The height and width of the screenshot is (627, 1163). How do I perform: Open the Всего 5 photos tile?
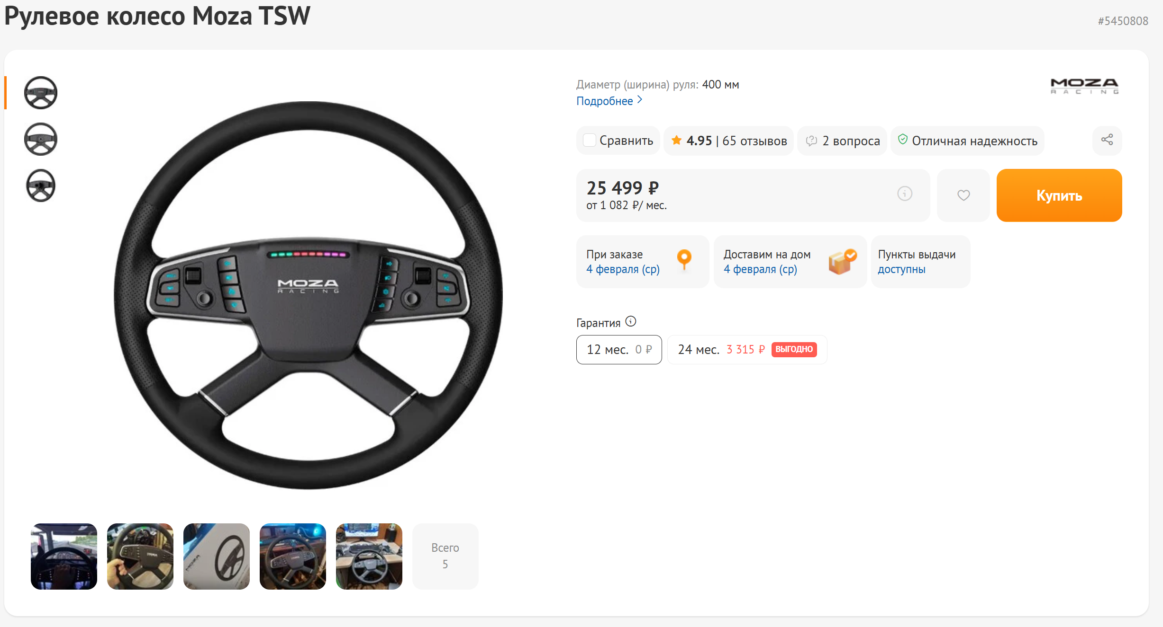pos(445,556)
